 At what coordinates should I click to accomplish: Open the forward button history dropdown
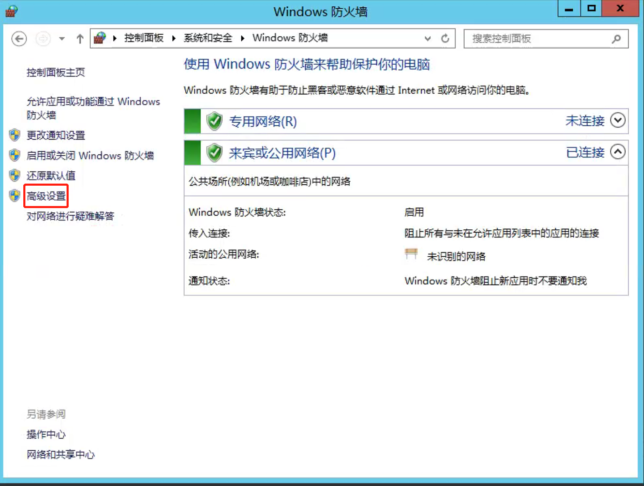[x=62, y=38]
